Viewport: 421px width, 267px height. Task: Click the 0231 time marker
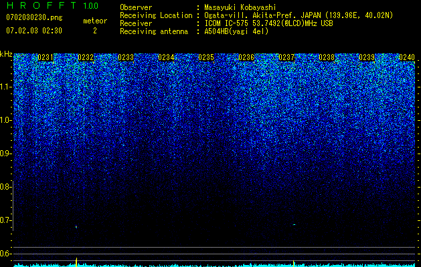46,57
